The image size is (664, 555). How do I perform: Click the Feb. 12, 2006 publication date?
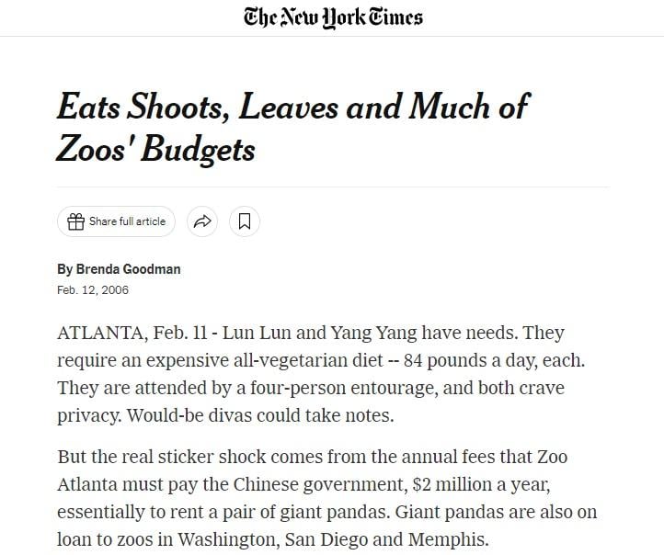tap(93, 290)
